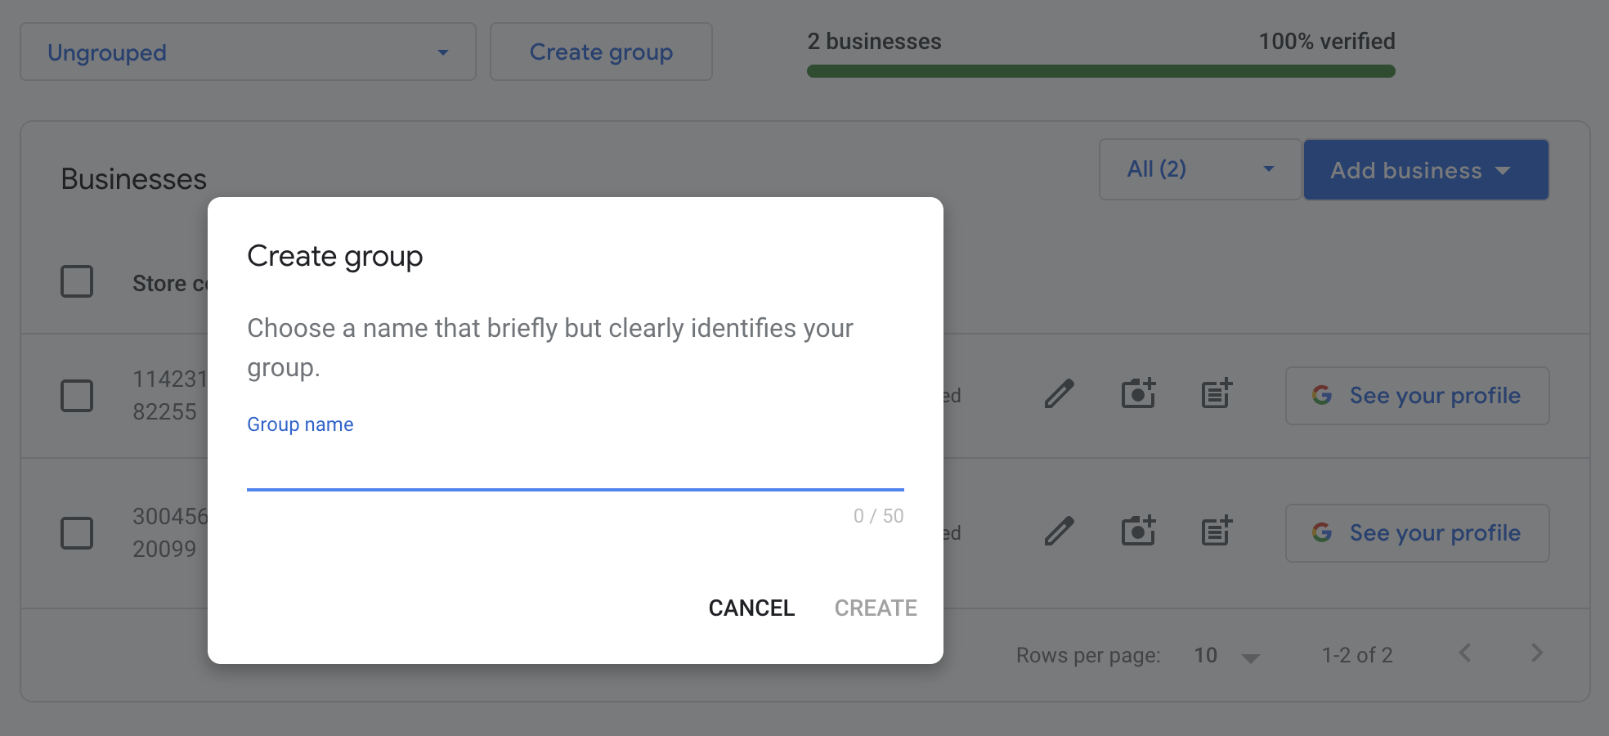Select the checkbox for business 114231

click(76, 395)
